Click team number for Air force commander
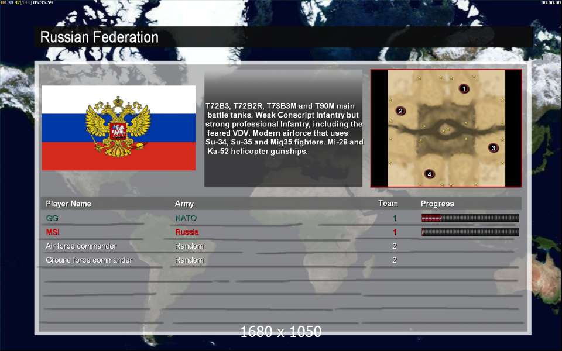Viewport: 562px width, 351px height. click(395, 246)
